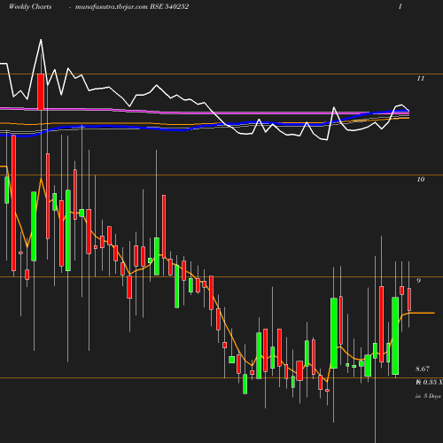Click the 'munafasutra.tbrjar.com BSE 540252' text
This screenshot has height=443, width=443.
click(x=132, y=6)
